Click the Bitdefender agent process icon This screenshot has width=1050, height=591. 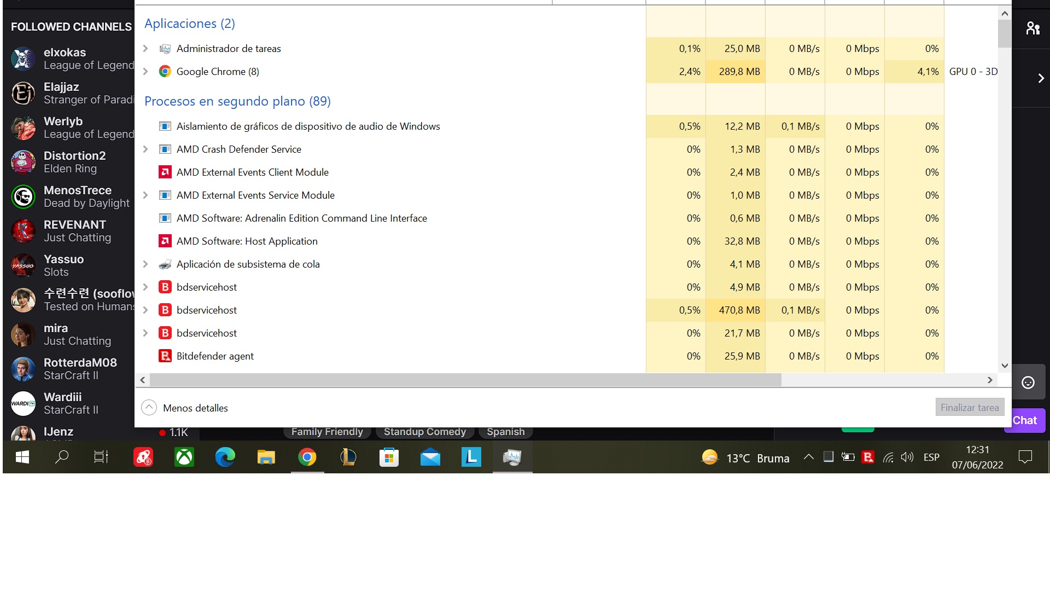click(165, 356)
